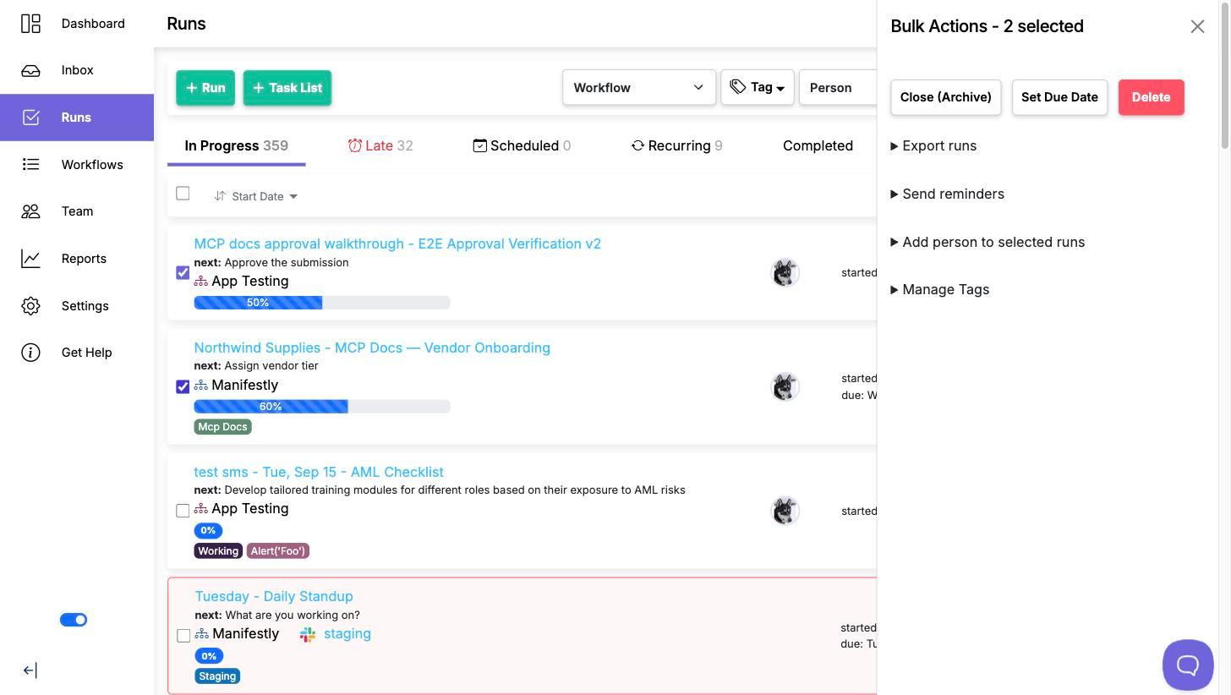The image size is (1231, 695).
Task: Switch to the Scheduled tab
Action: tap(522, 146)
